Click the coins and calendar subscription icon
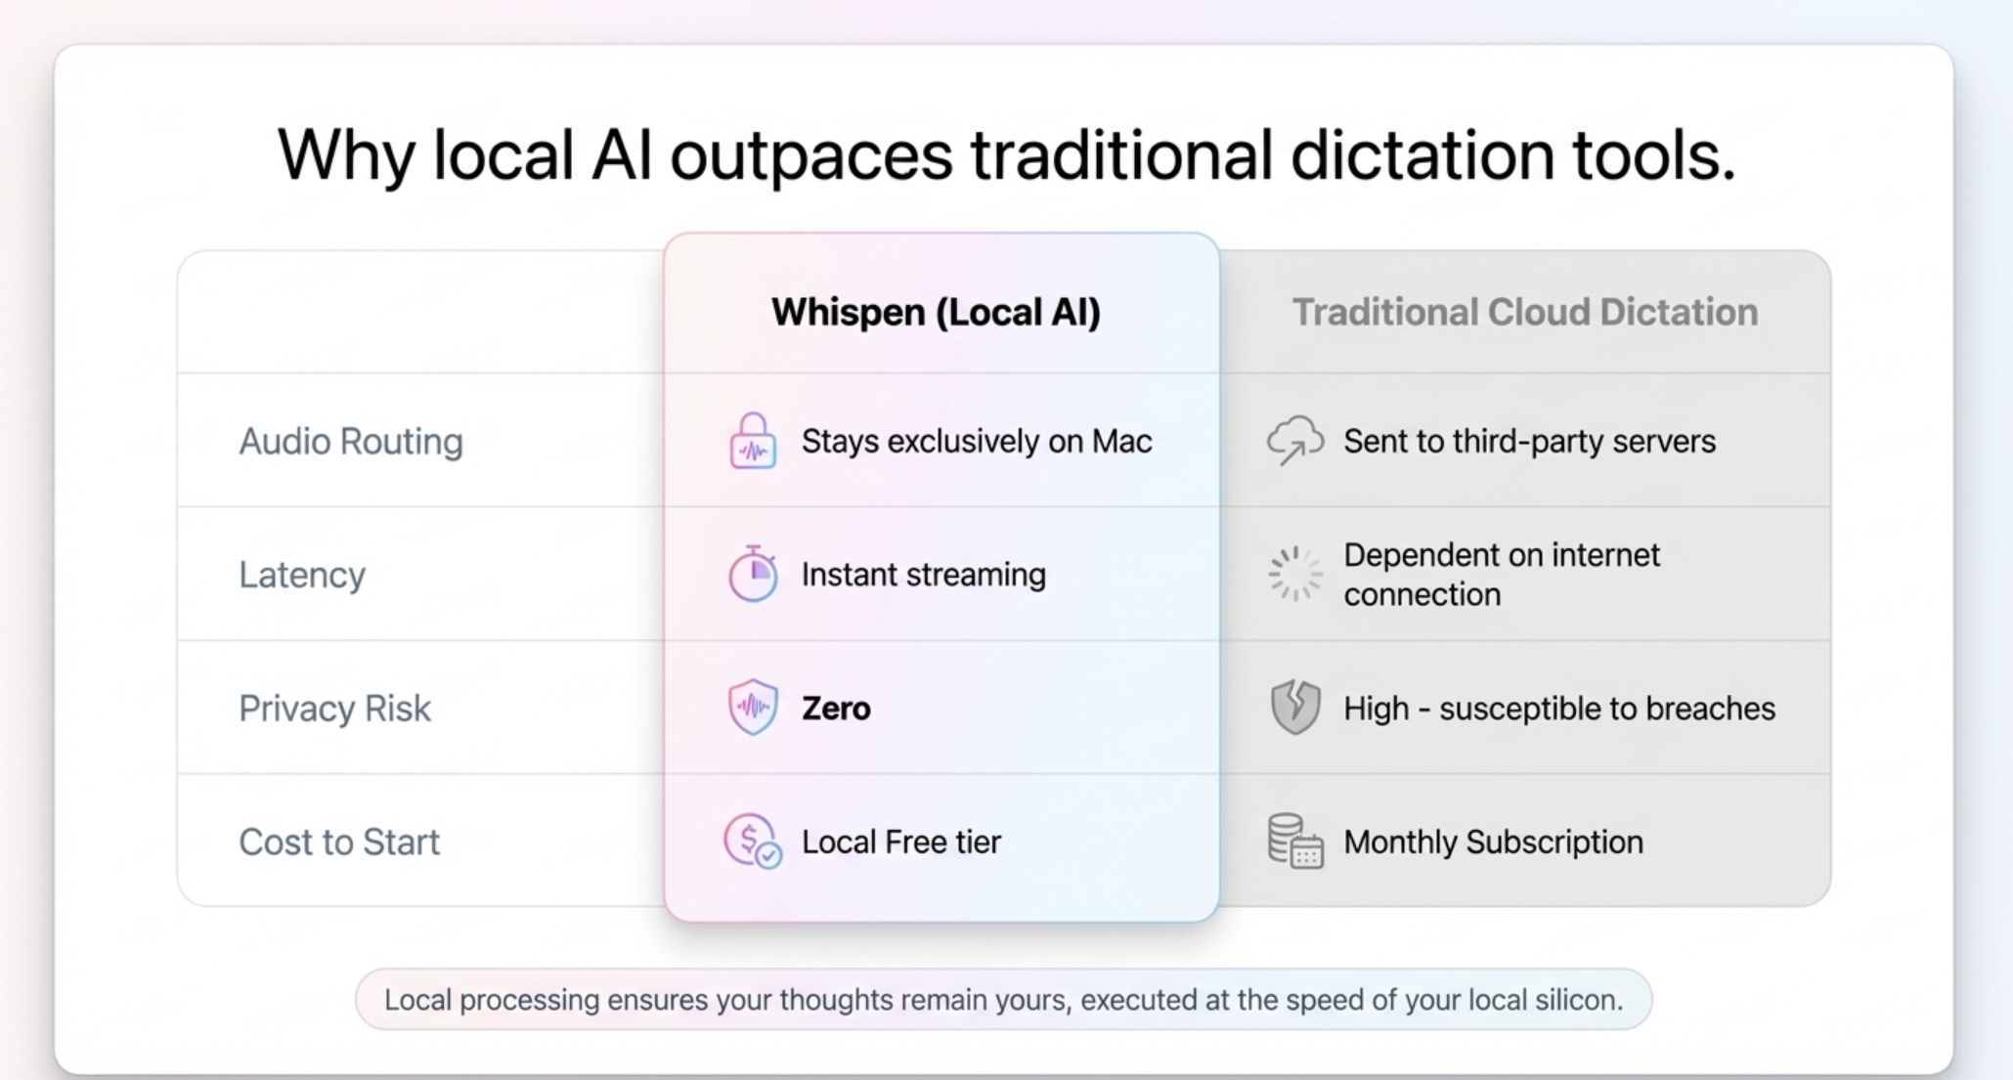2013x1080 pixels. [1295, 841]
